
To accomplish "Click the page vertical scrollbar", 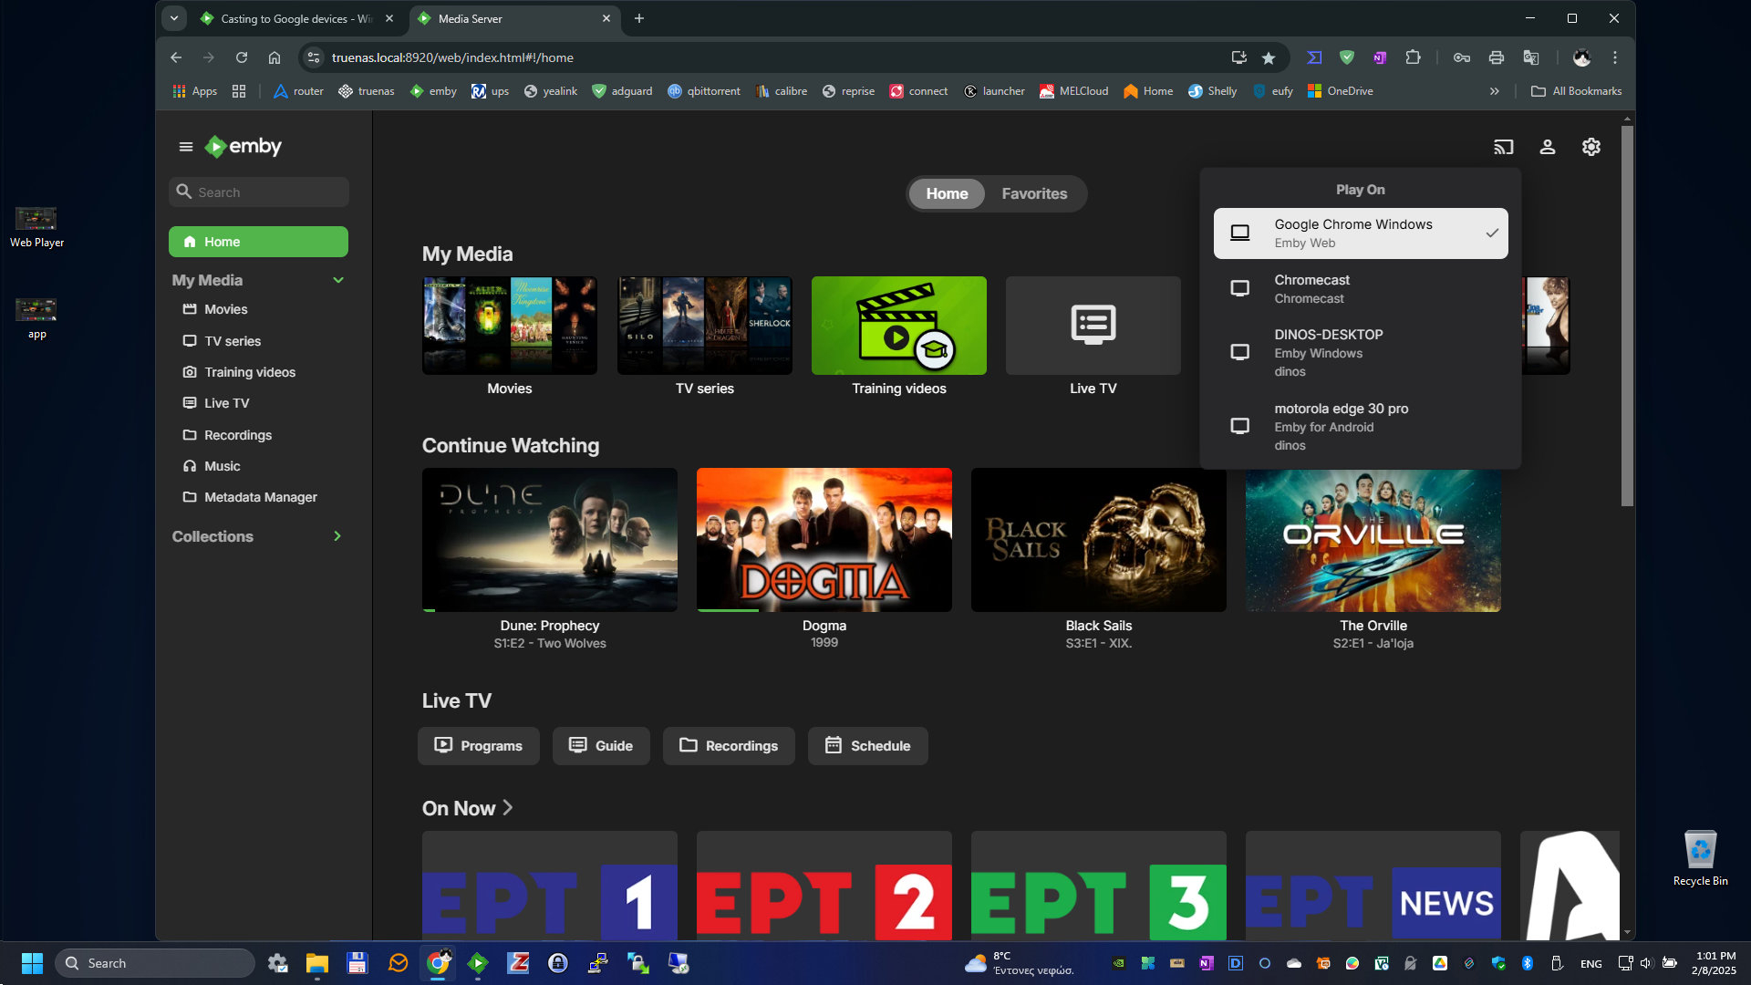I will pyautogui.click(x=1627, y=315).
